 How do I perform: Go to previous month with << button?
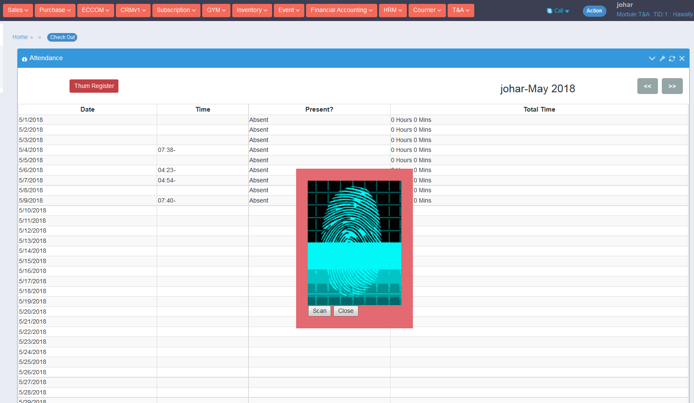tap(647, 86)
